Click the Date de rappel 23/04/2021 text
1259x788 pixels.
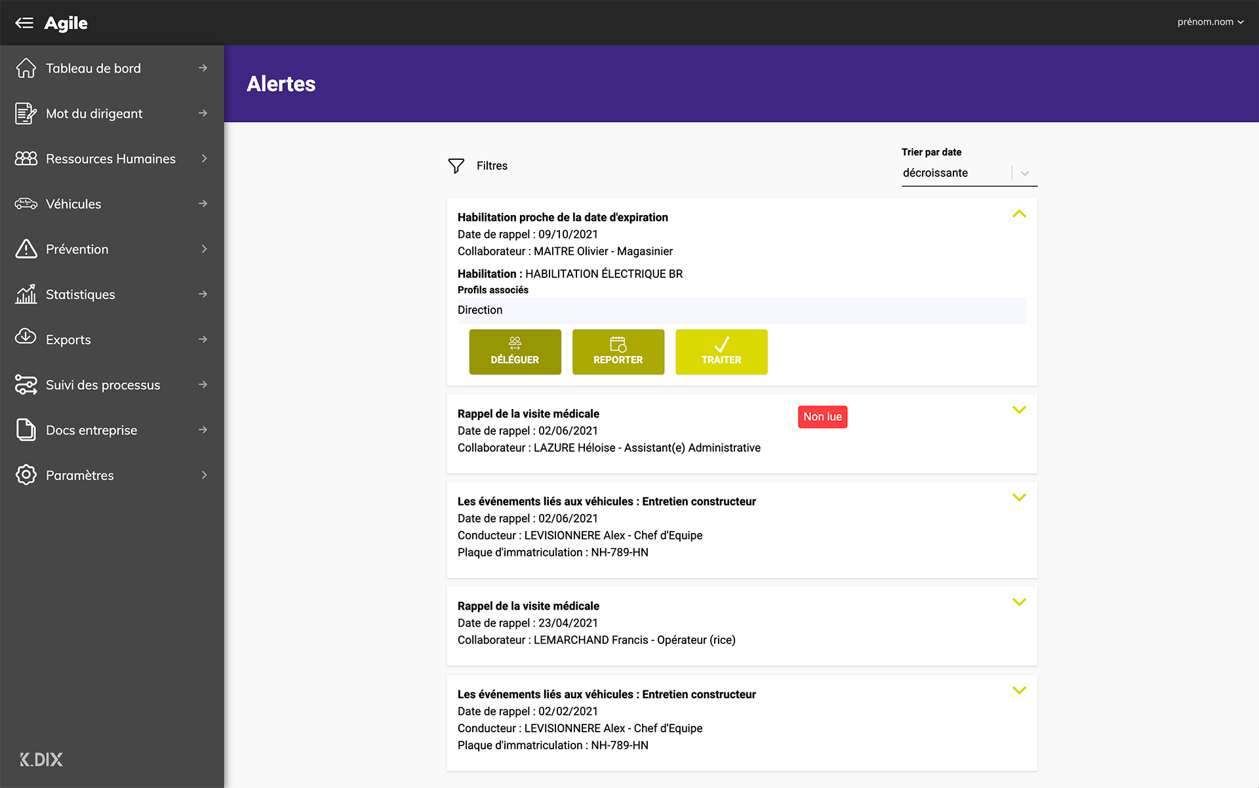point(528,623)
